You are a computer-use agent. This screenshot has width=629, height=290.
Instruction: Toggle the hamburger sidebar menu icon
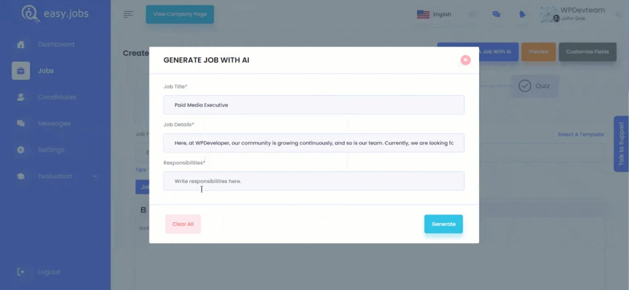128,15
